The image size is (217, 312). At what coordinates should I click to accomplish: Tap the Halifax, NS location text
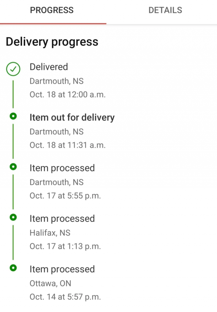point(50,233)
